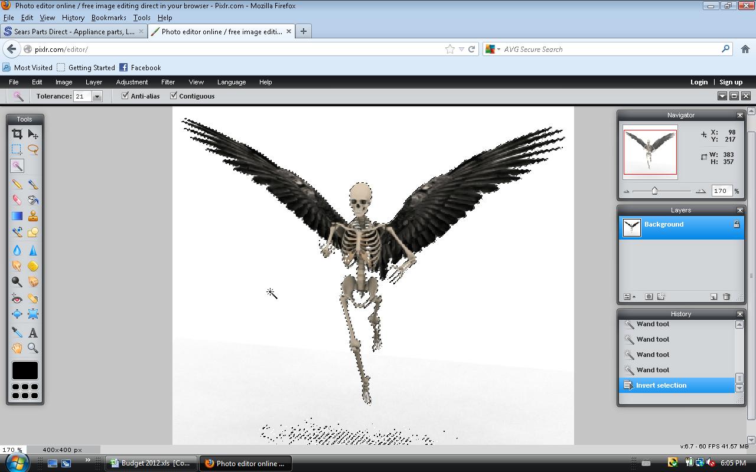
Task: Click the Tolerance value field
Action: point(82,96)
